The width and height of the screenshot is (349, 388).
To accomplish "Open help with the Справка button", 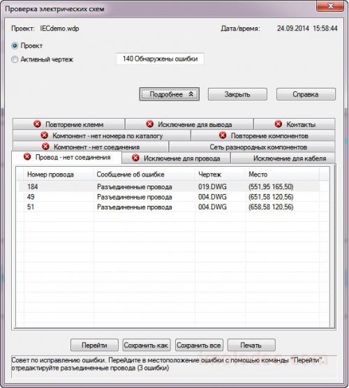I will (x=306, y=94).
